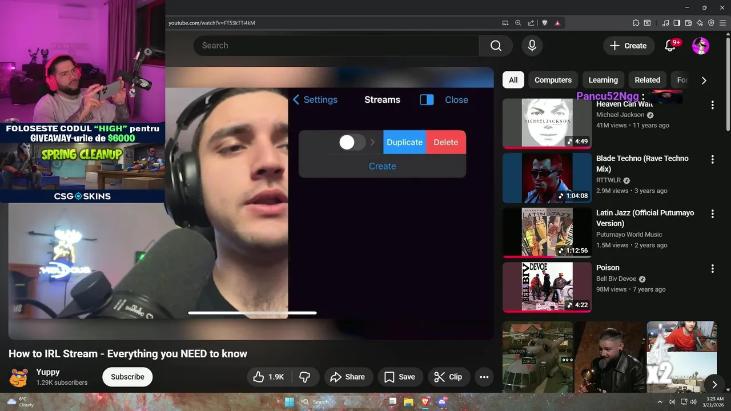Click Duplicate in the Streams panel
This screenshot has width=731, height=411.
tap(404, 142)
